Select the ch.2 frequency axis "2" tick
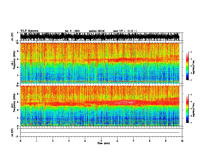205x158 pixels. tap(18, 118)
